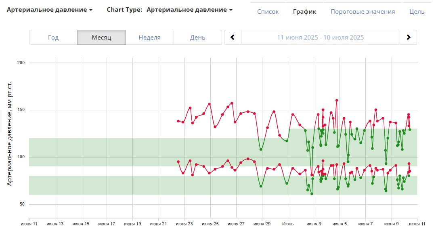Expand the Chart Type dropdown
Image resolution: width=436 pixels, height=233 pixels.
coord(189,10)
